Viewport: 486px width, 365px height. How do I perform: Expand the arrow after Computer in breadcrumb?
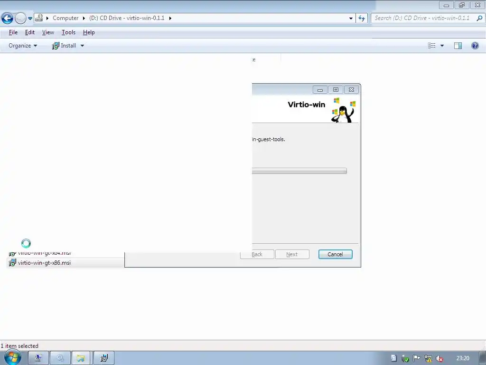84,19
